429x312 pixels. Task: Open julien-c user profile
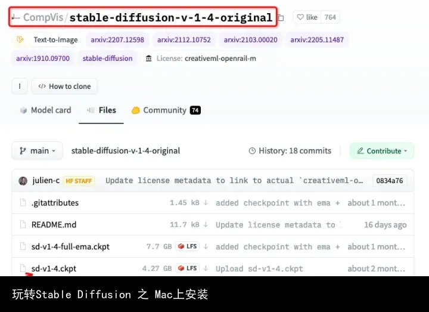coord(46,181)
